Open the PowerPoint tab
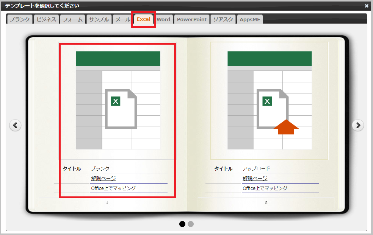Screen dimensions: 373x235 pos(192,19)
